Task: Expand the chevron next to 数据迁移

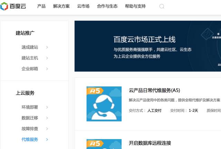Action: click(47, 118)
